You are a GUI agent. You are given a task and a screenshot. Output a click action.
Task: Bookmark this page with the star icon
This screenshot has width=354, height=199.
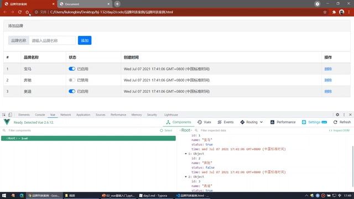tap(325, 12)
